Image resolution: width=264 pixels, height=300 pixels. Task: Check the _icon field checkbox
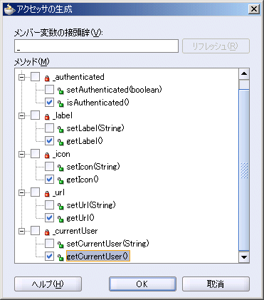point(36,154)
